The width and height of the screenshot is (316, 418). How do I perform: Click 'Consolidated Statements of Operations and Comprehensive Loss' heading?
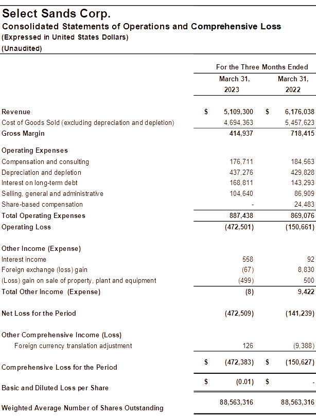point(142,26)
